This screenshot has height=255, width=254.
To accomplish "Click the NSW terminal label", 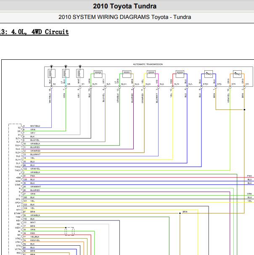I will [18, 181].
